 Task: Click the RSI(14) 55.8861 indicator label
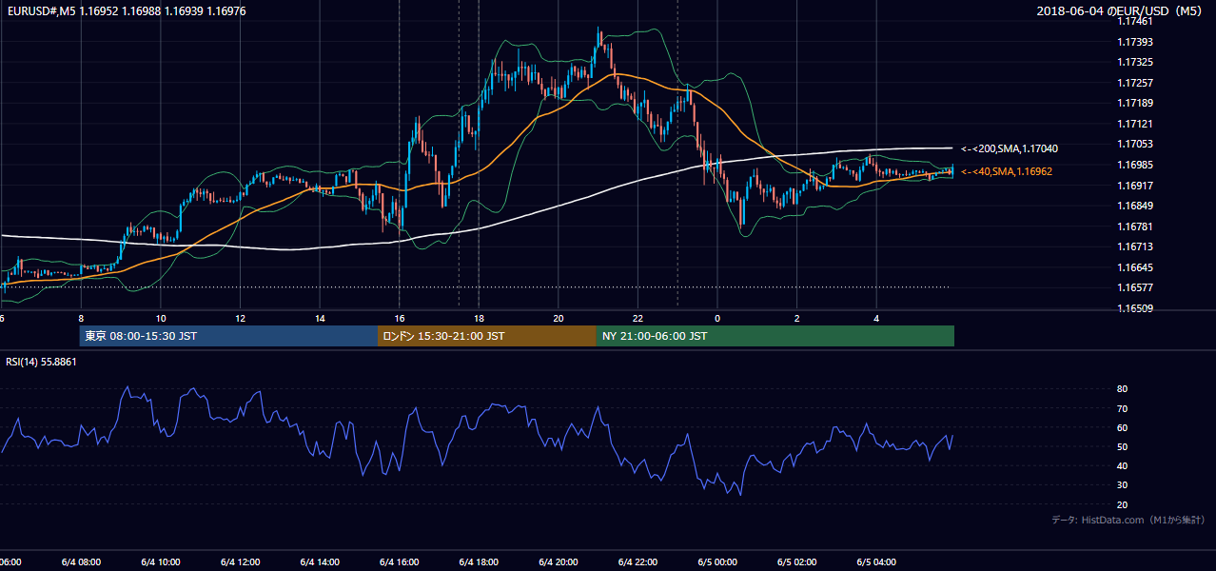coord(41,362)
